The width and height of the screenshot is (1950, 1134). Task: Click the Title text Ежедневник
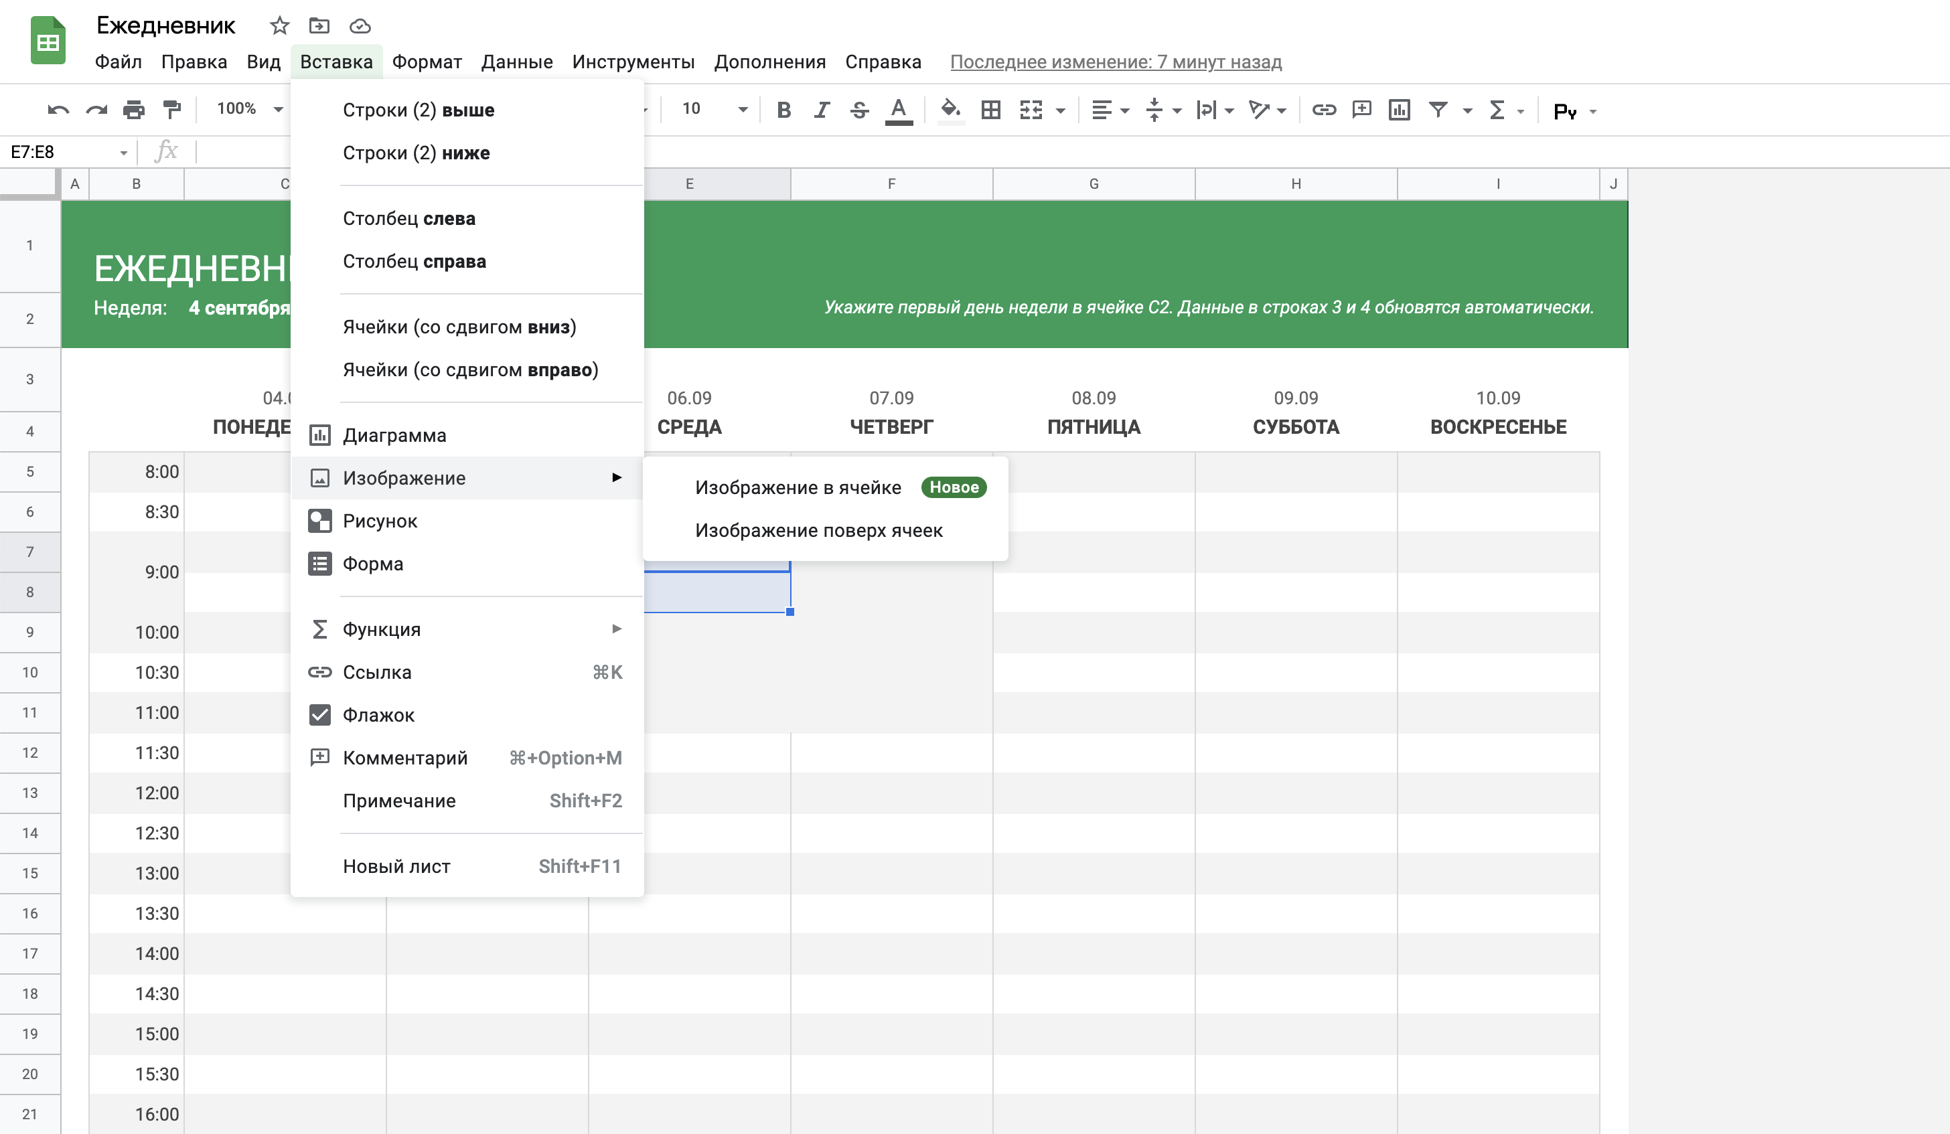point(165,26)
